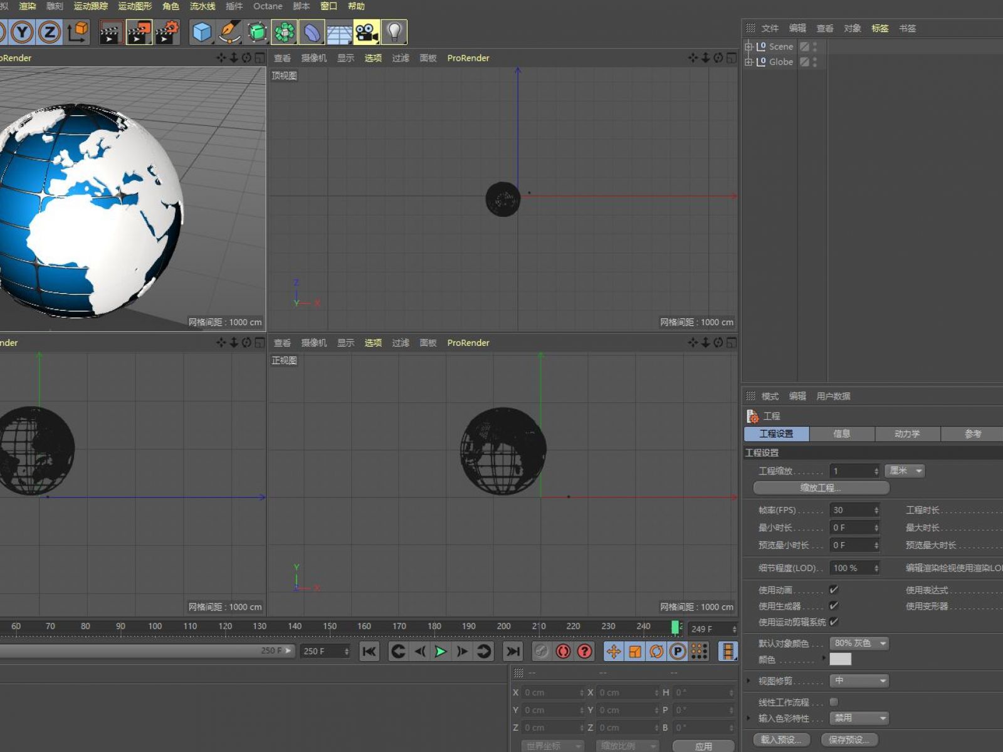Switch to 动力学 tab
Image resolution: width=1003 pixels, height=752 pixels.
[x=907, y=434]
